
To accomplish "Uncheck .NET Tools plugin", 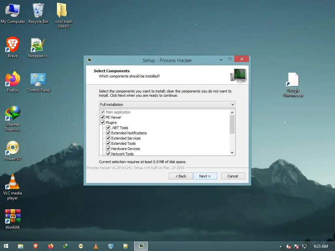I will tap(108, 128).
